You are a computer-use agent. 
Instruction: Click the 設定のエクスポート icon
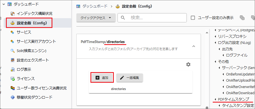12,60
